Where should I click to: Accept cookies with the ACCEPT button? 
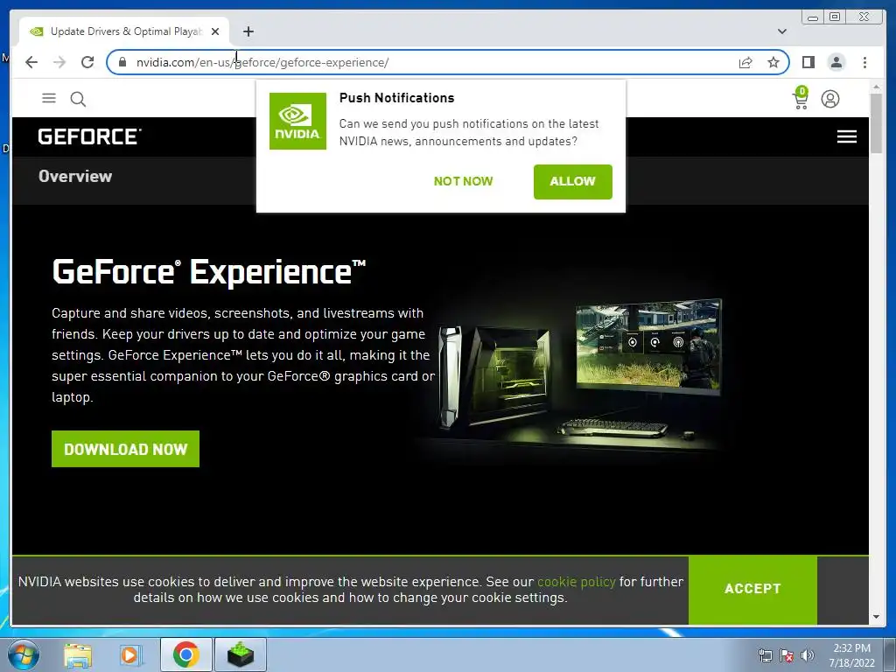click(752, 589)
